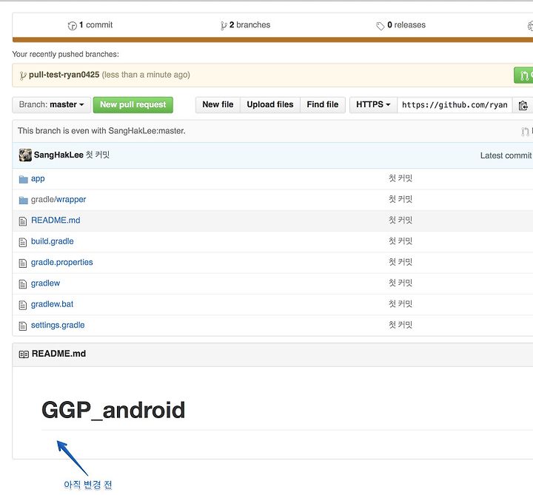The width and height of the screenshot is (533, 495).
Task: Open the SangHakLee author link
Action: [58, 155]
